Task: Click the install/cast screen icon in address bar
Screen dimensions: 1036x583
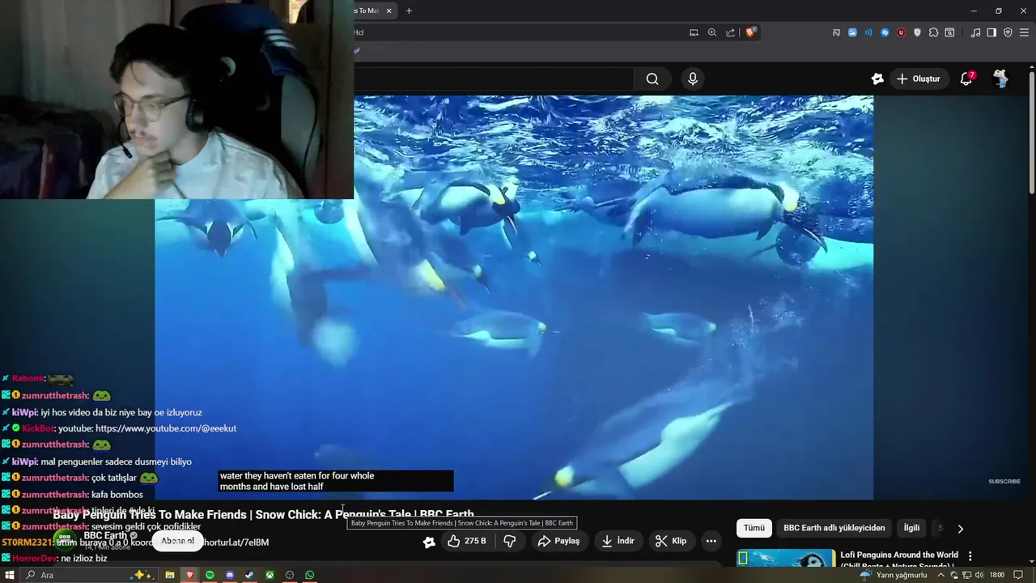Action: pos(694,32)
